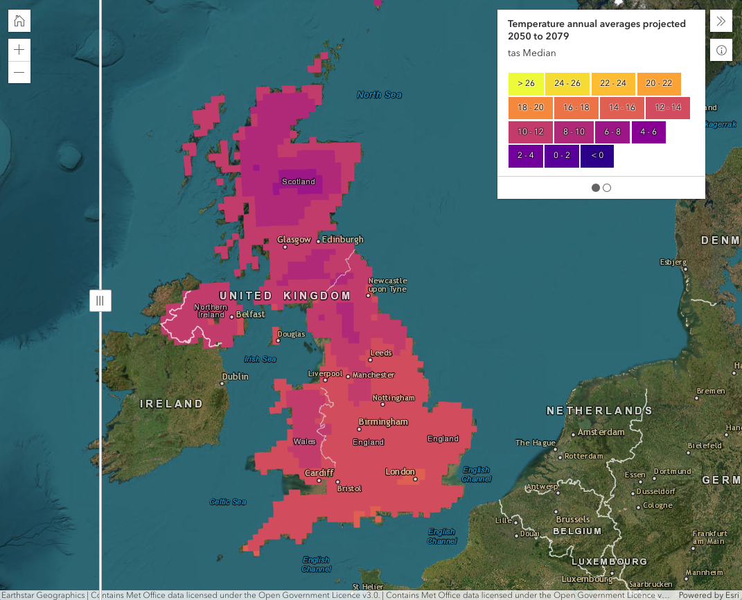Switch to the second legend page dot
Screen dimensions: 742x600
pyautogui.click(x=607, y=188)
